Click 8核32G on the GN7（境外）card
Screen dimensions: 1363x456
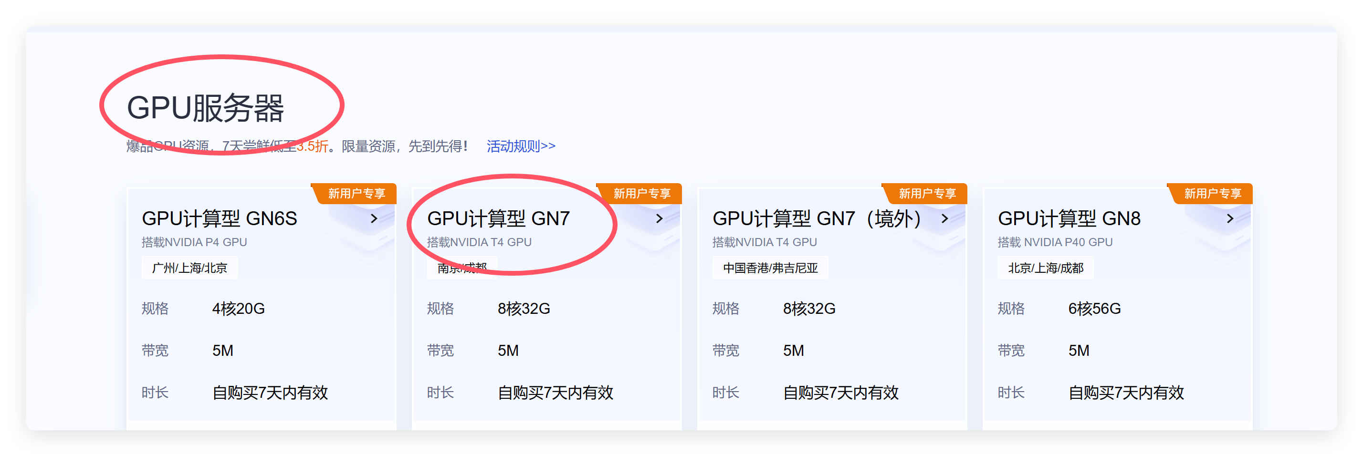[x=809, y=309]
